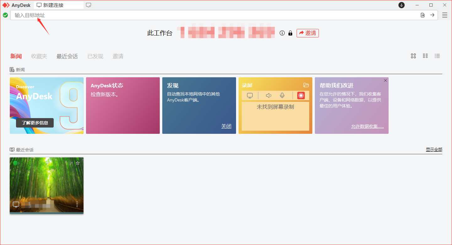Click the 帮助我们改进 card title
Image resolution: width=452 pixels, height=245 pixels.
pos(336,85)
